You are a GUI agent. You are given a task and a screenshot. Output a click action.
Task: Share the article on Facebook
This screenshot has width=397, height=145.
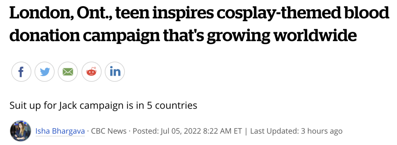tap(21, 72)
